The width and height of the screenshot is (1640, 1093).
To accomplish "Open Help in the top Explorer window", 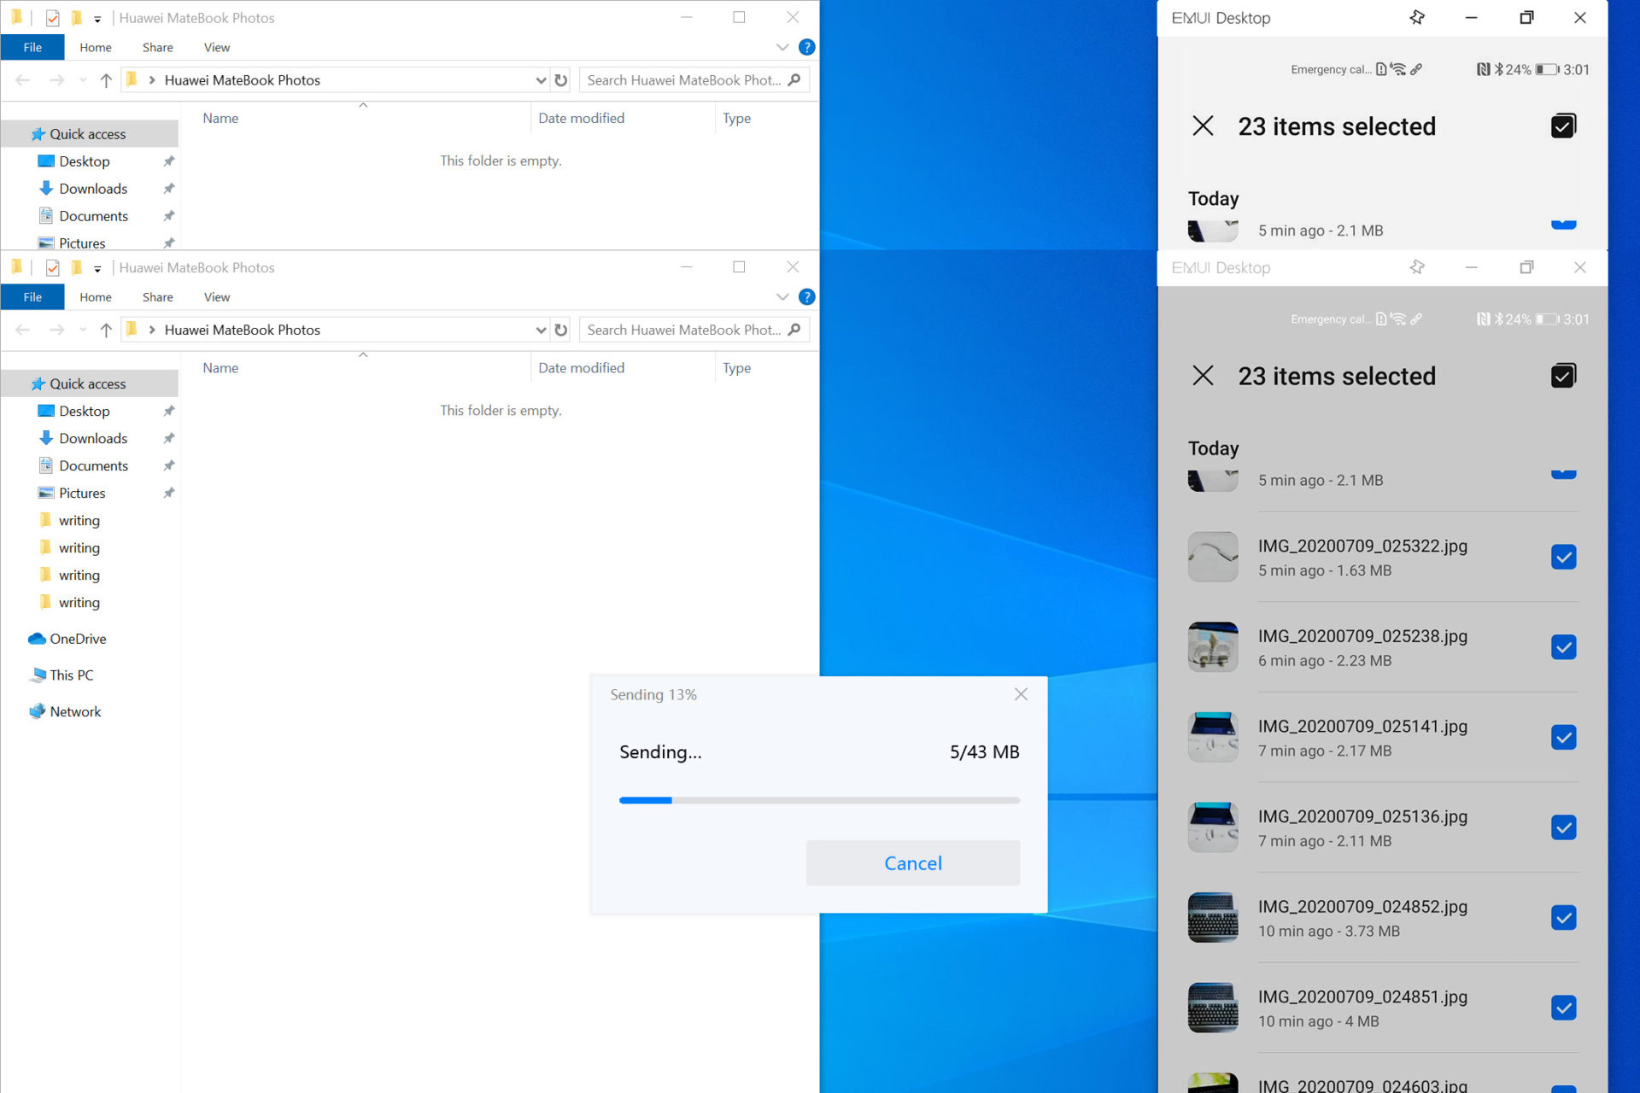I will [806, 47].
